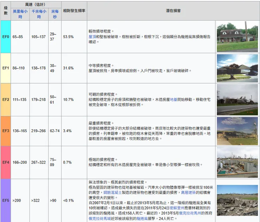Select the 62-74 m/s cell
The image size is (260, 222).
click(x=55, y=131)
